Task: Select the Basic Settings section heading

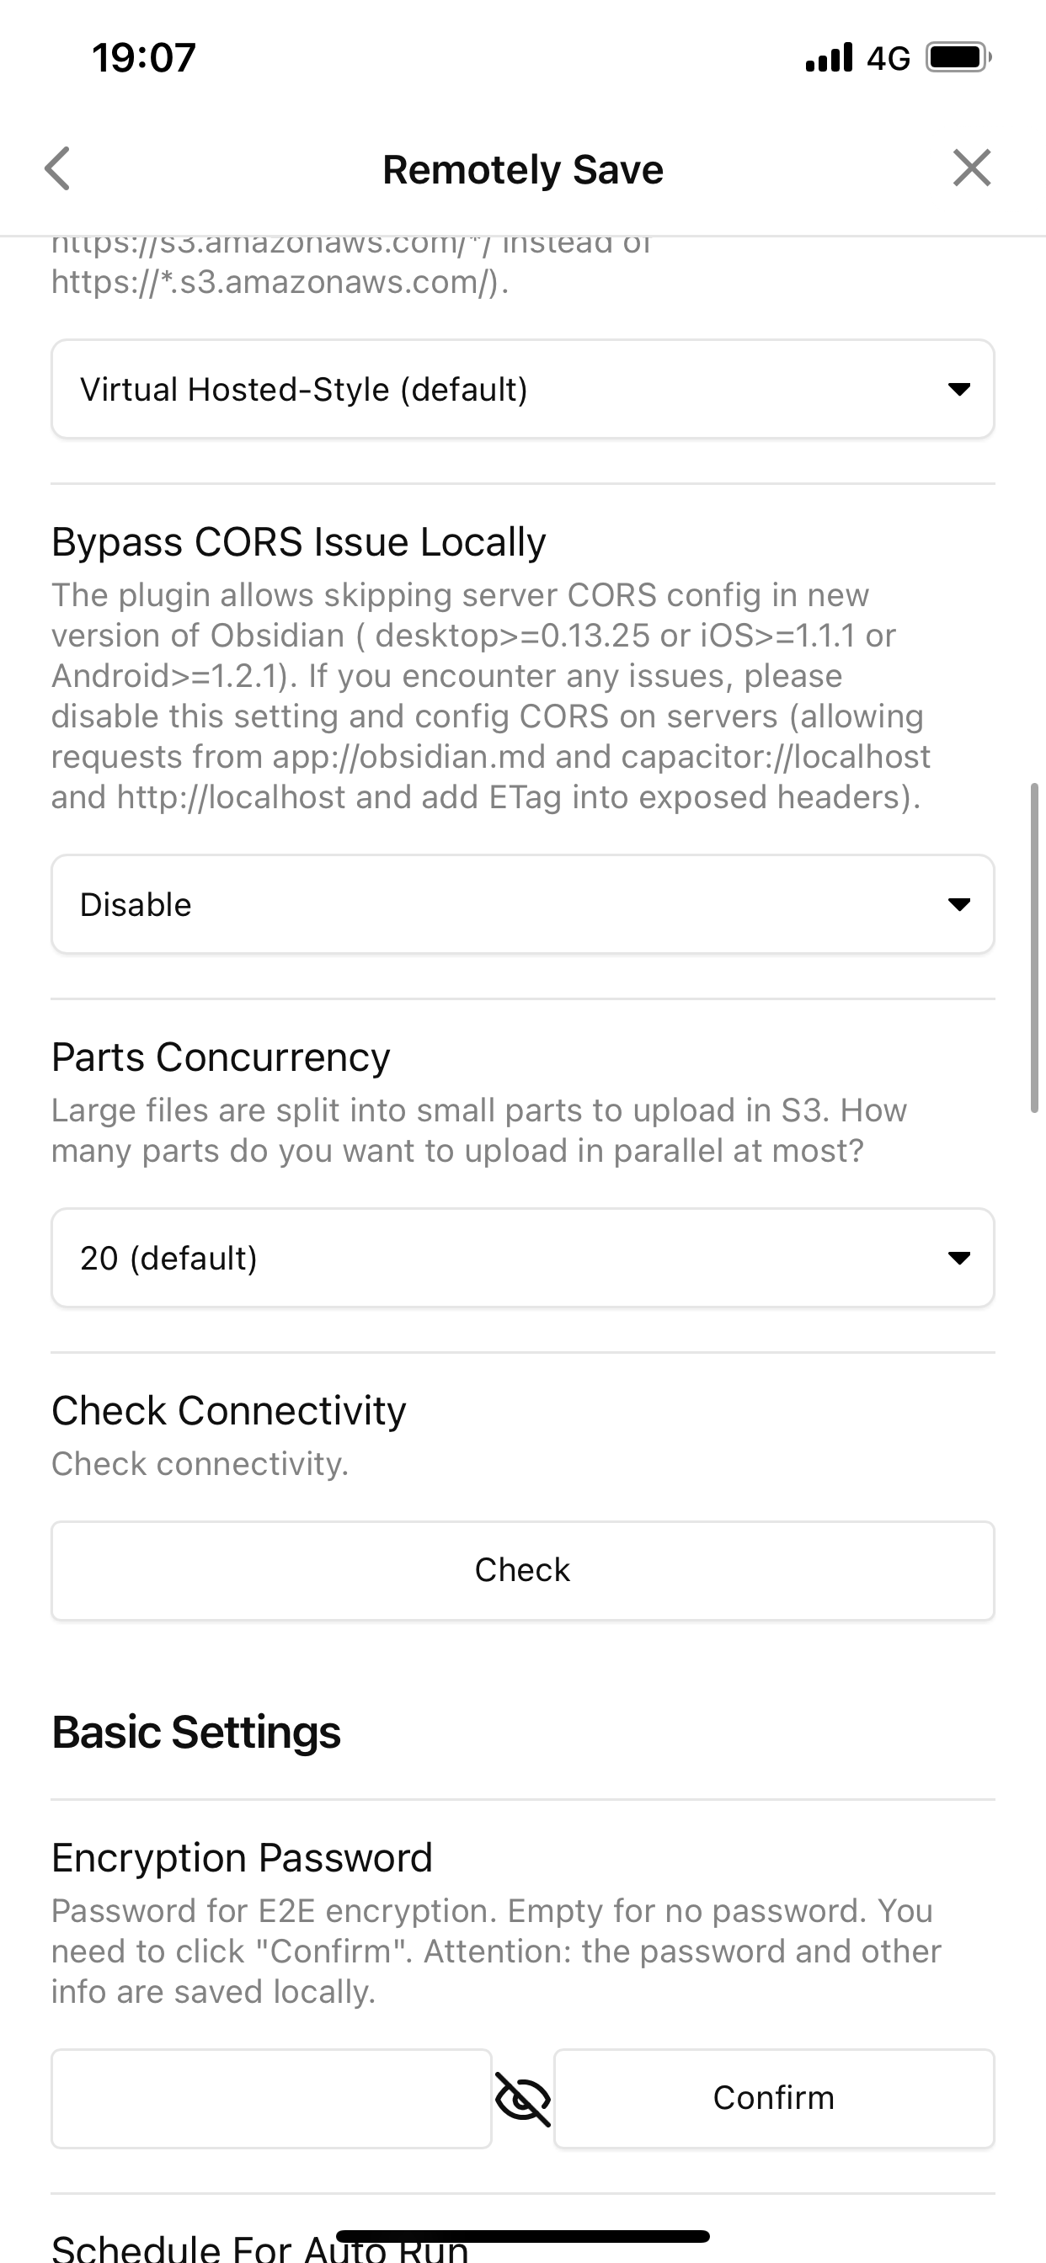Action: (196, 1732)
